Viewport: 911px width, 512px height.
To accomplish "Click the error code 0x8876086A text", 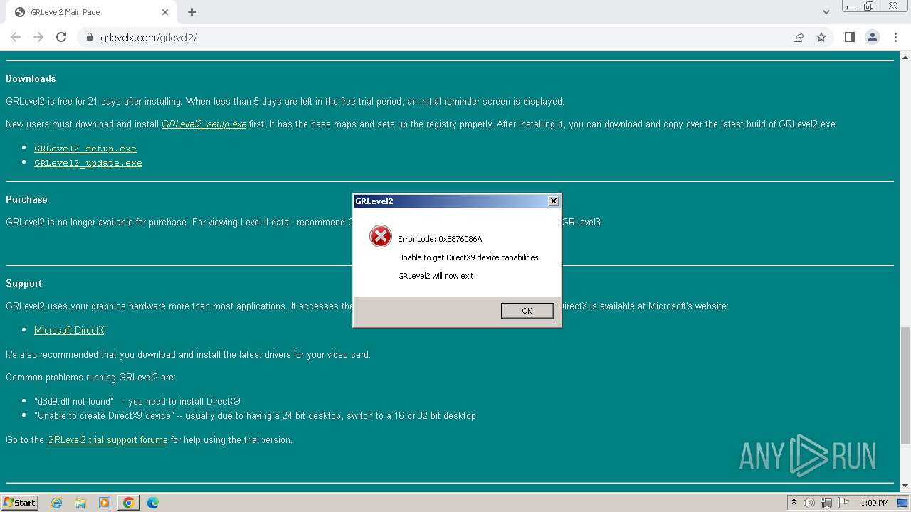I will [x=440, y=239].
